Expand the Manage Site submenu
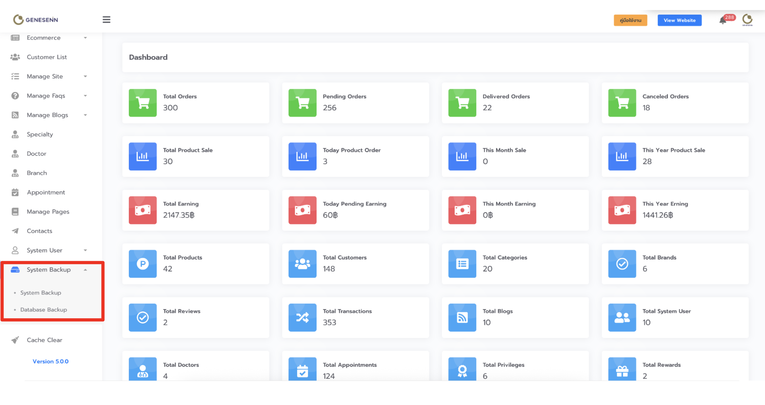 [49, 76]
